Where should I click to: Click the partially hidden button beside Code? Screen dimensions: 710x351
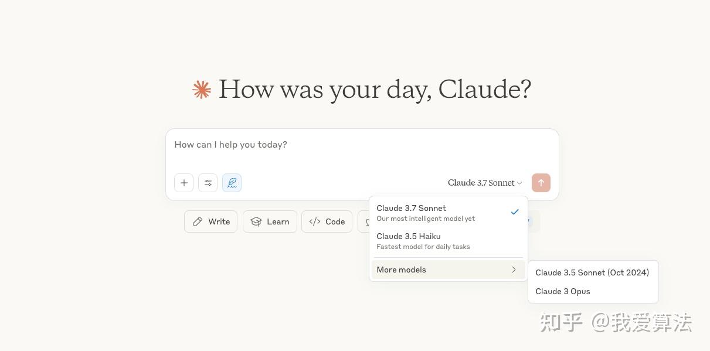click(364, 221)
